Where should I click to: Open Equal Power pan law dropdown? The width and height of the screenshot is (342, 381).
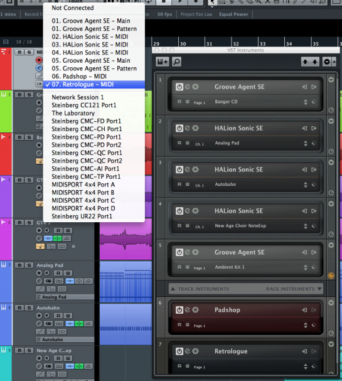233,14
